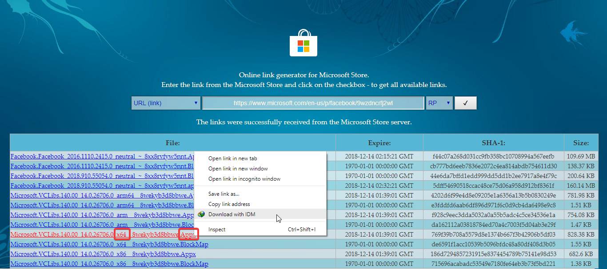Open the Facebook 2016.1110.2415.0 neutral Appx link
The width and height of the screenshot is (607, 269).
pos(102,156)
